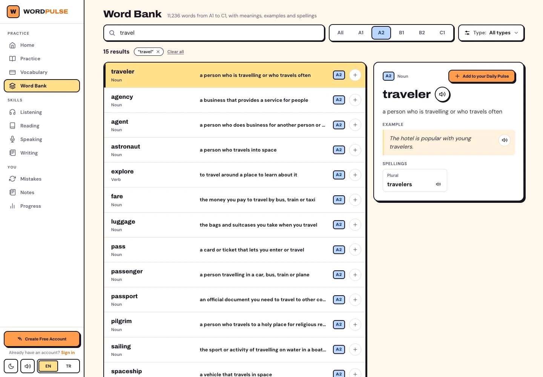543x377 pixels.
Task: Click Create Free Account button
Action: pyautogui.click(x=42, y=339)
